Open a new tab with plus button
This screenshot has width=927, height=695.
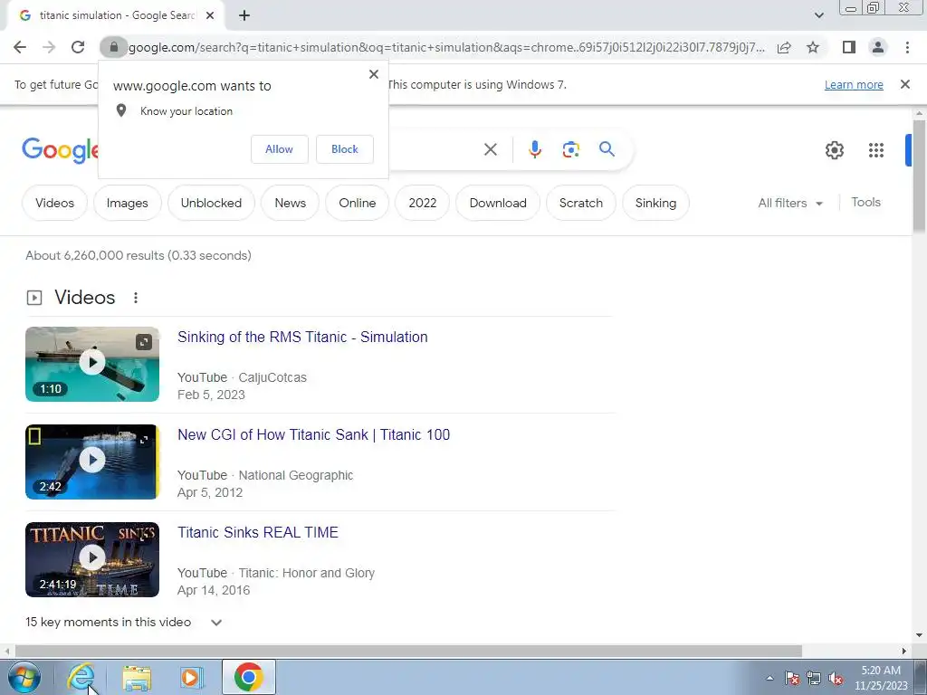pos(244,15)
